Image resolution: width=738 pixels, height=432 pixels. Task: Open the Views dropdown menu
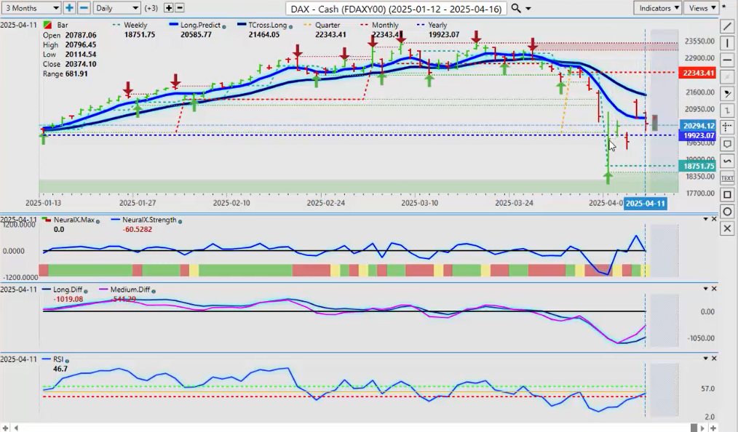click(x=702, y=8)
